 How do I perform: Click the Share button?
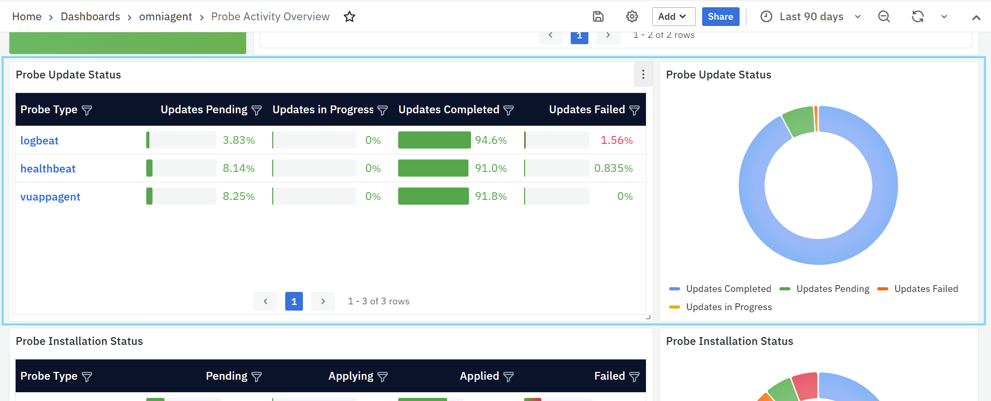click(720, 17)
